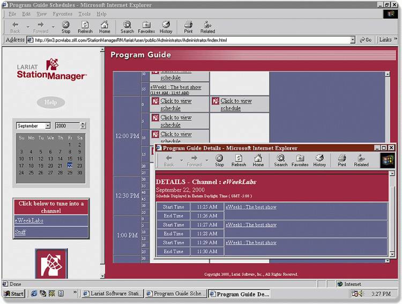Viewport: 402px width, 304px height.
Task: Expand the address bar URL dropdown
Action: pyautogui.click(x=353, y=40)
